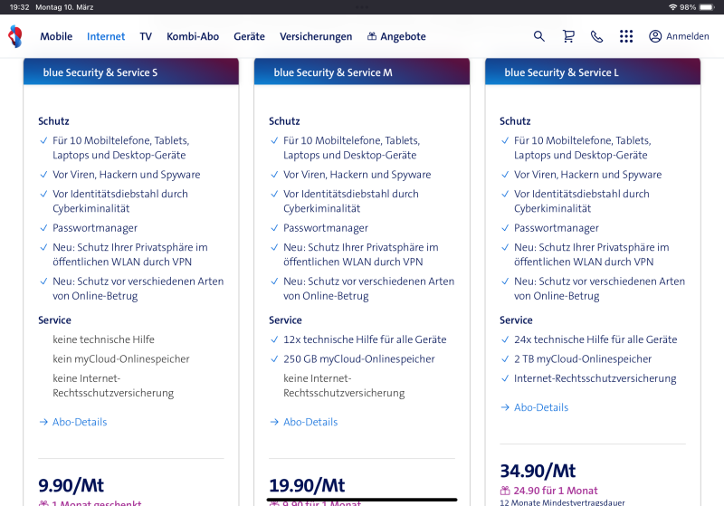Click the gift icon beside Angebote
This screenshot has height=506, width=724.
point(371,36)
